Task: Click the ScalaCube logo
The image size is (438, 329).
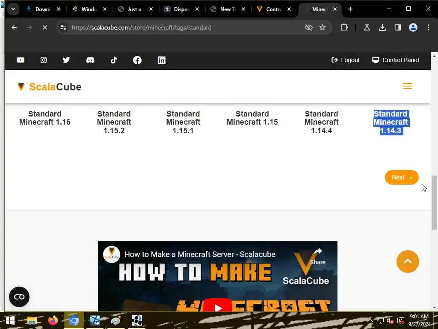Action: click(49, 87)
